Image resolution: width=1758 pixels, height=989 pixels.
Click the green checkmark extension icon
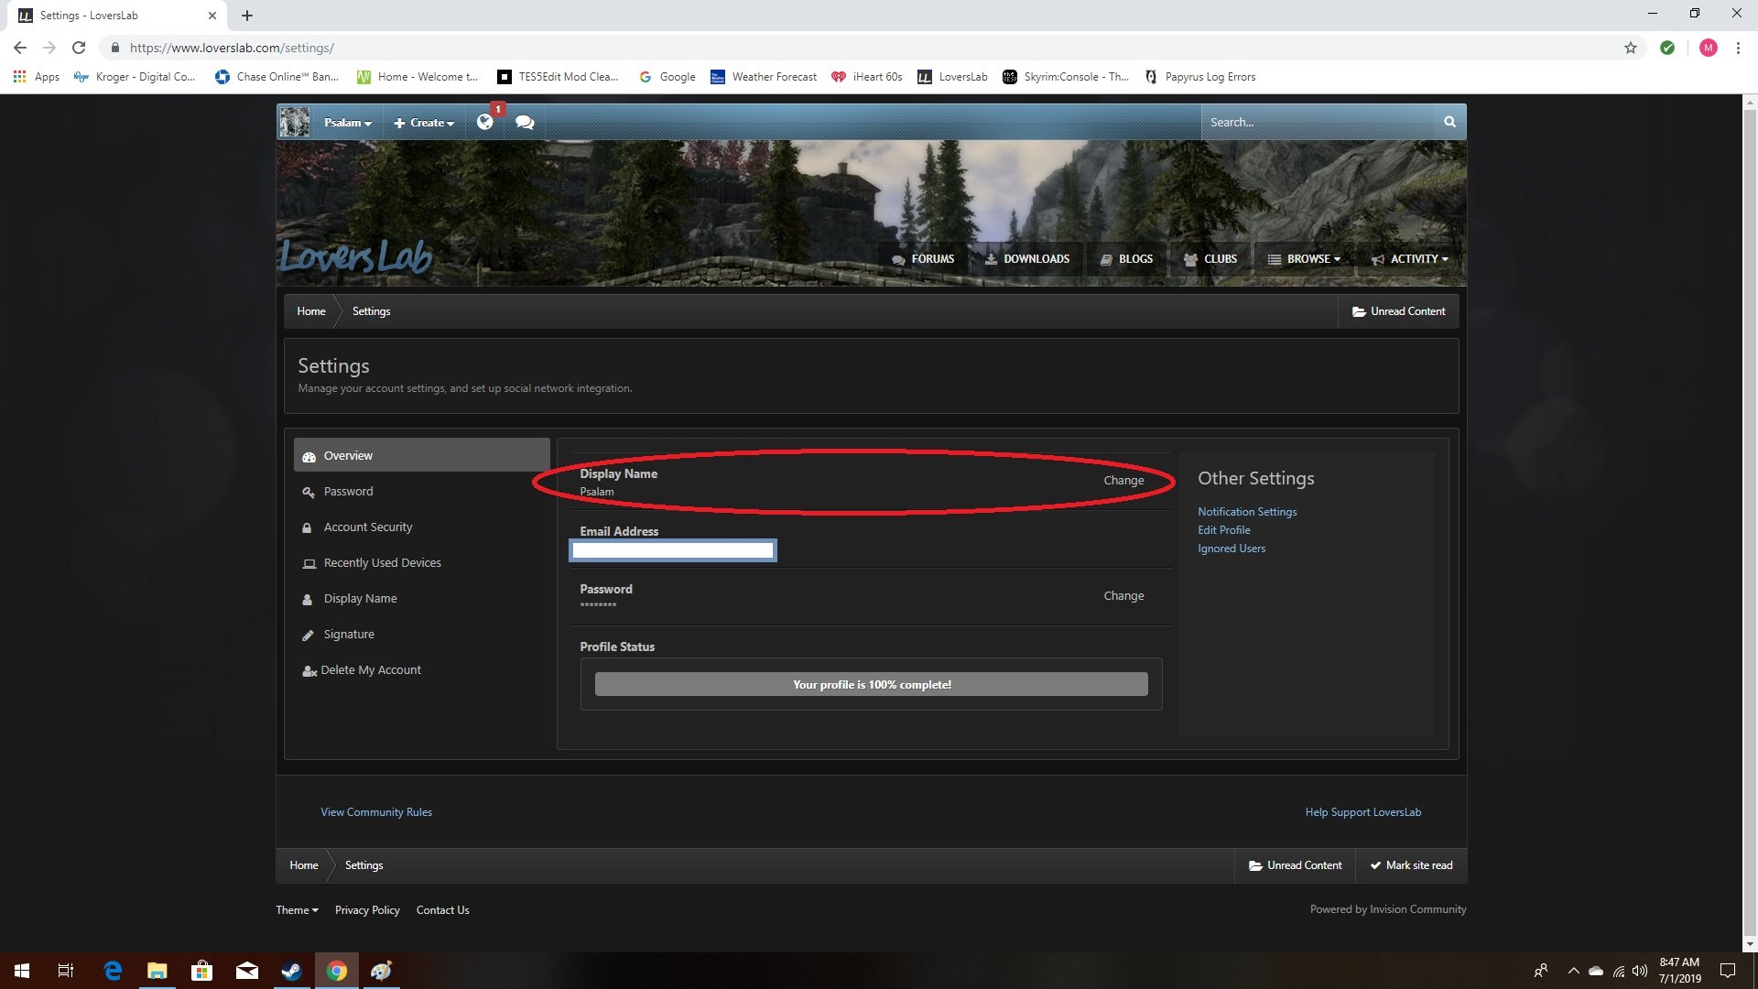point(1667,48)
